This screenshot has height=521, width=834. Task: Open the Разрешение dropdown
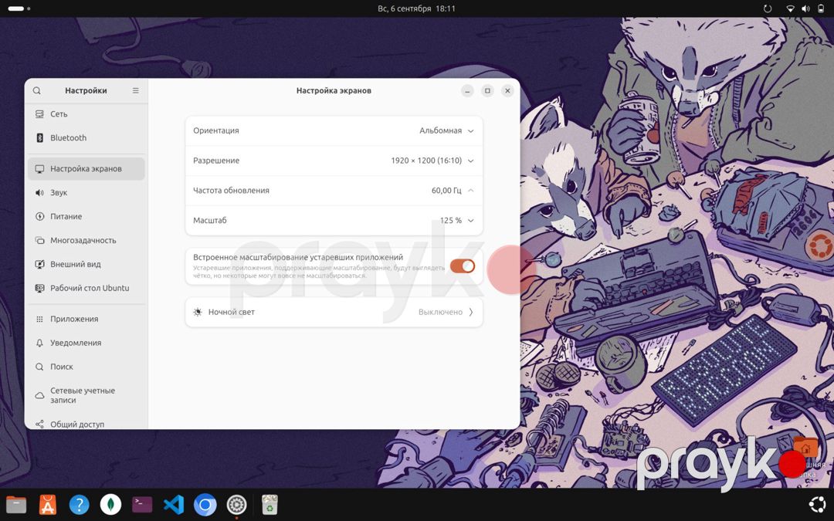pos(334,161)
